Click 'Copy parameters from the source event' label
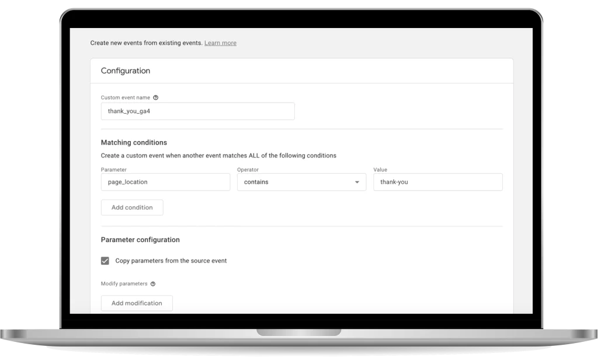Screen dimensions: 598x364 click(171, 261)
